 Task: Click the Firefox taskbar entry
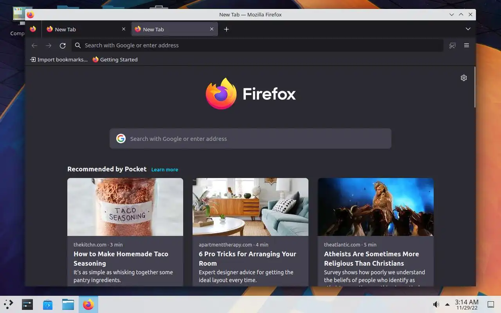pyautogui.click(x=88, y=304)
